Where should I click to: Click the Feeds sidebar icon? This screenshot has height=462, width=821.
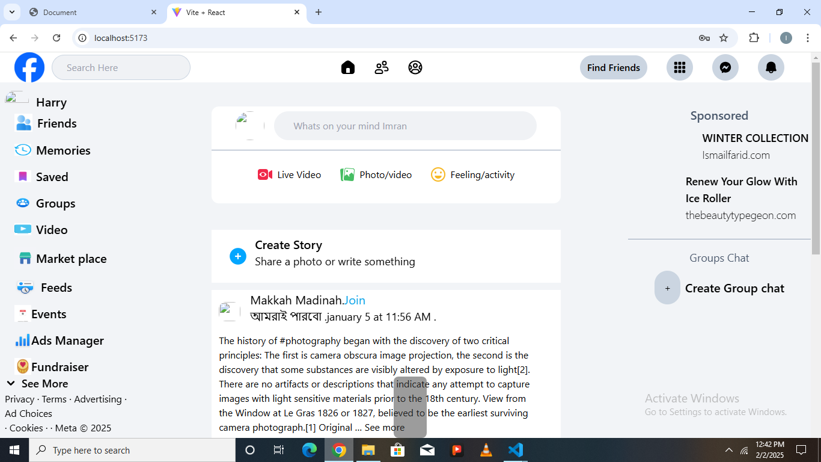(x=25, y=288)
